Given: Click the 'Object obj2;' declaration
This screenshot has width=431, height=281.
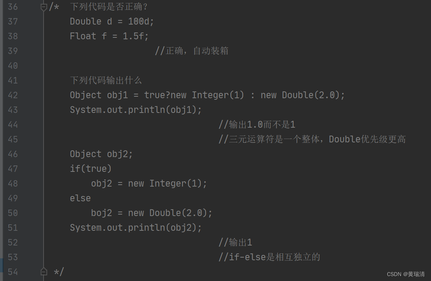Looking at the screenshot, I should pos(101,154).
